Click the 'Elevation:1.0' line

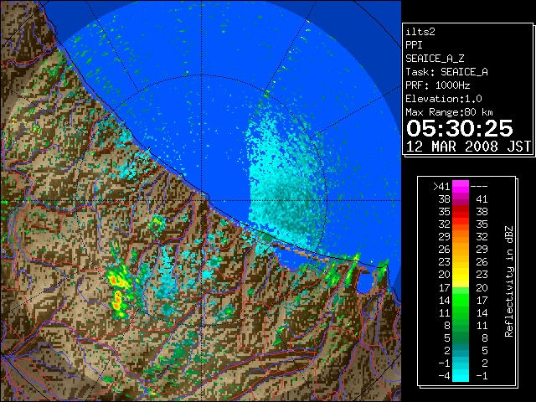pyautogui.click(x=444, y=99)
